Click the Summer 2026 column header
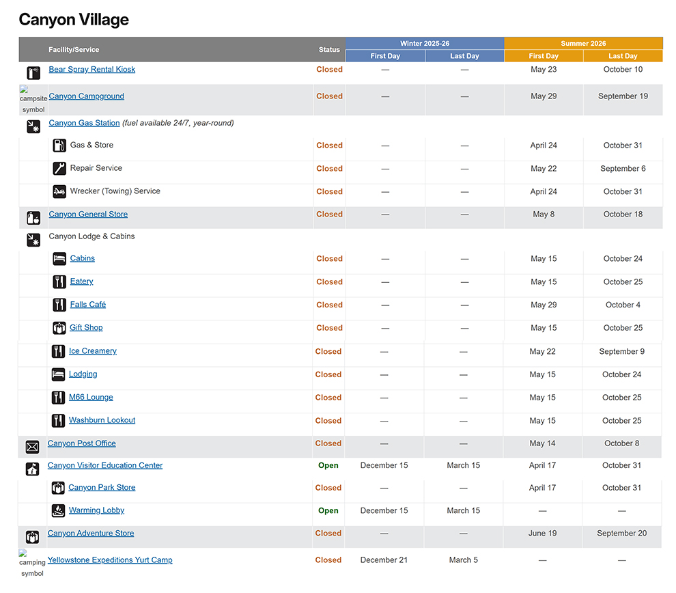Image resolution: width=676 pixels, height=593 pixels. [x=583, y=43]
